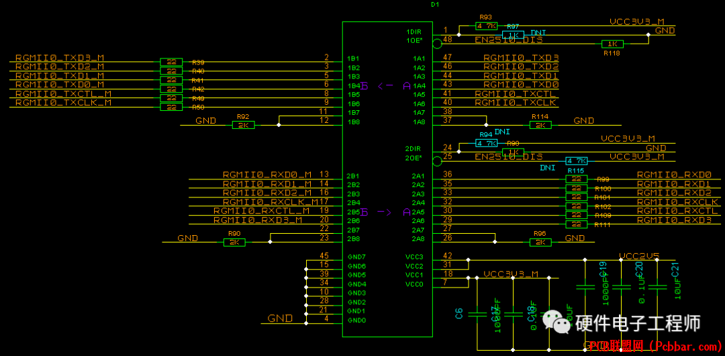Click the right-side RGMII0_RXD0 net label
Screen dimensions: 725x356
click(x=674, y=175)
